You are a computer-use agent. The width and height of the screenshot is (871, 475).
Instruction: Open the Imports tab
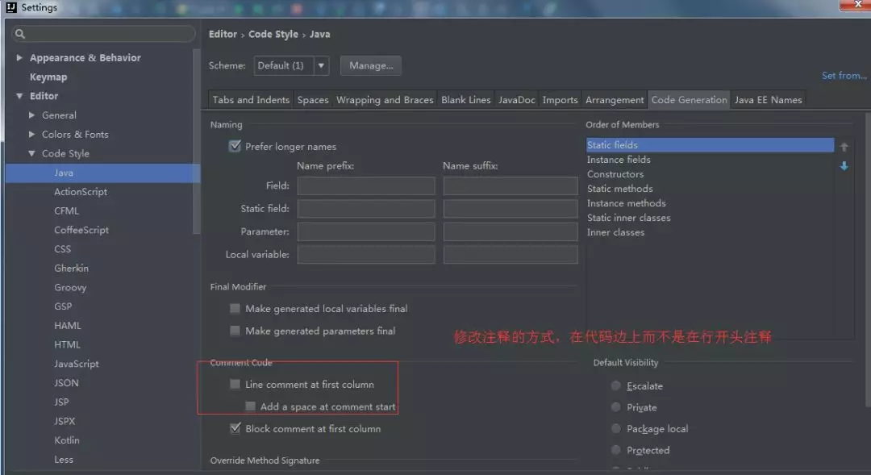point(560,100)
